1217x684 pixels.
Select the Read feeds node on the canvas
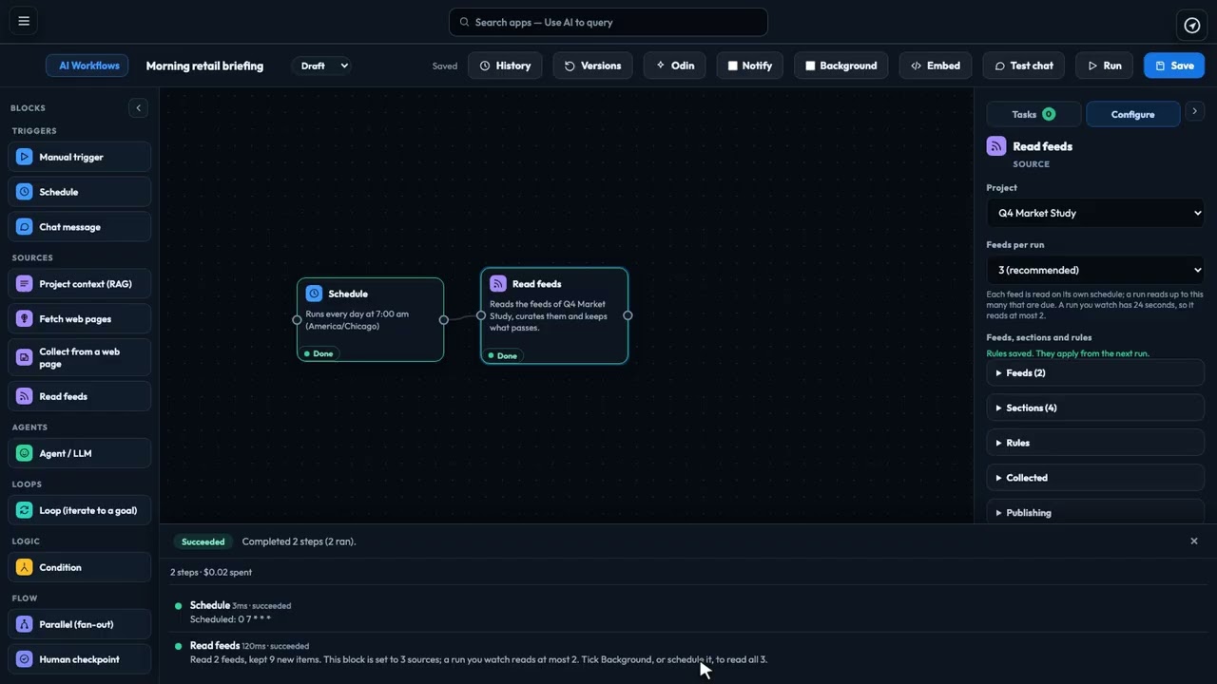coord(554,315)
